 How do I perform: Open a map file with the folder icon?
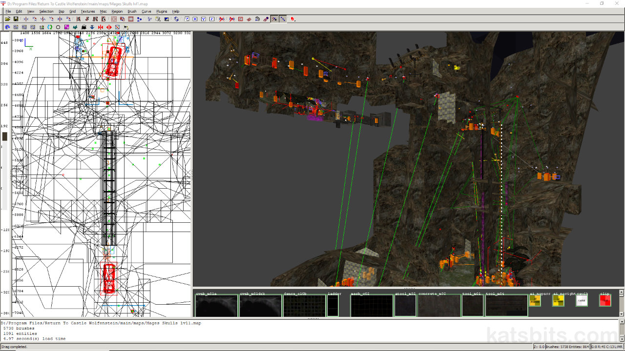coord(8,19)
